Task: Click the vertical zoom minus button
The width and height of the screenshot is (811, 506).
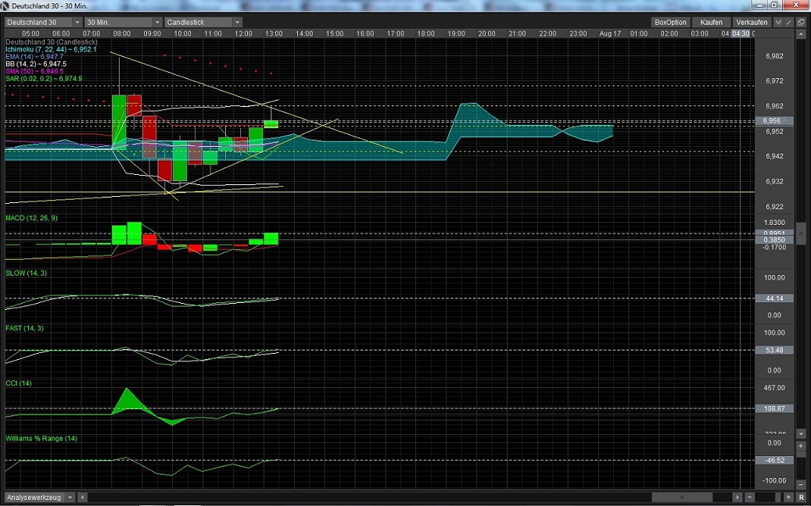Action: click(801, 486)
